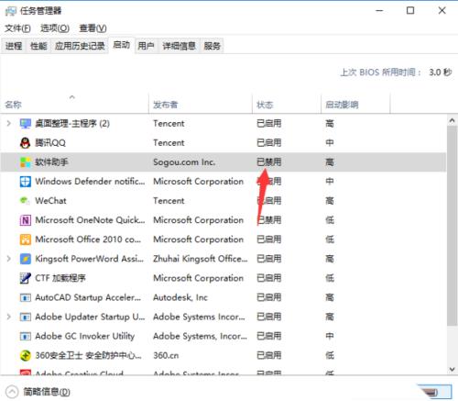Click the Kingsoft PowerWord icon

[x=25, y=259]
